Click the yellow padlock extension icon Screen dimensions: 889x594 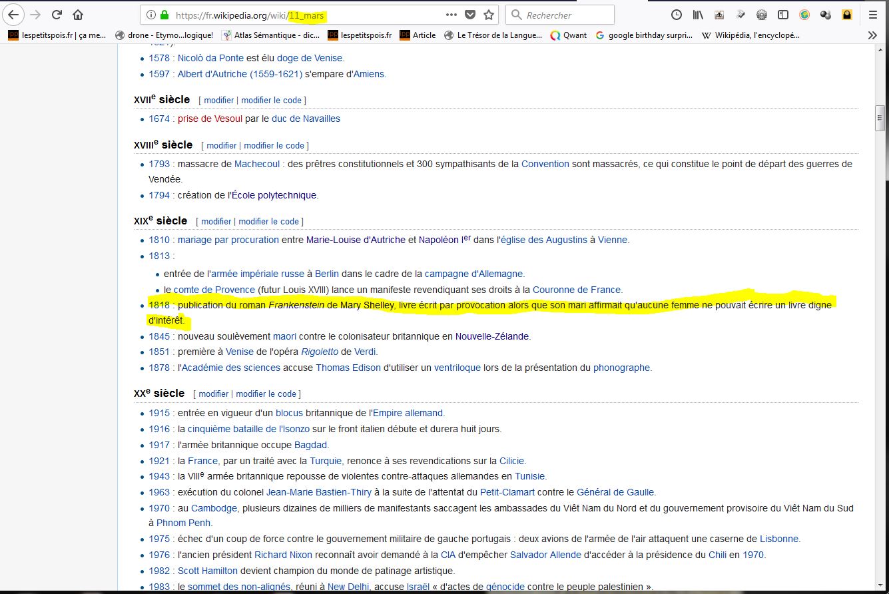(x=846, y=15)
